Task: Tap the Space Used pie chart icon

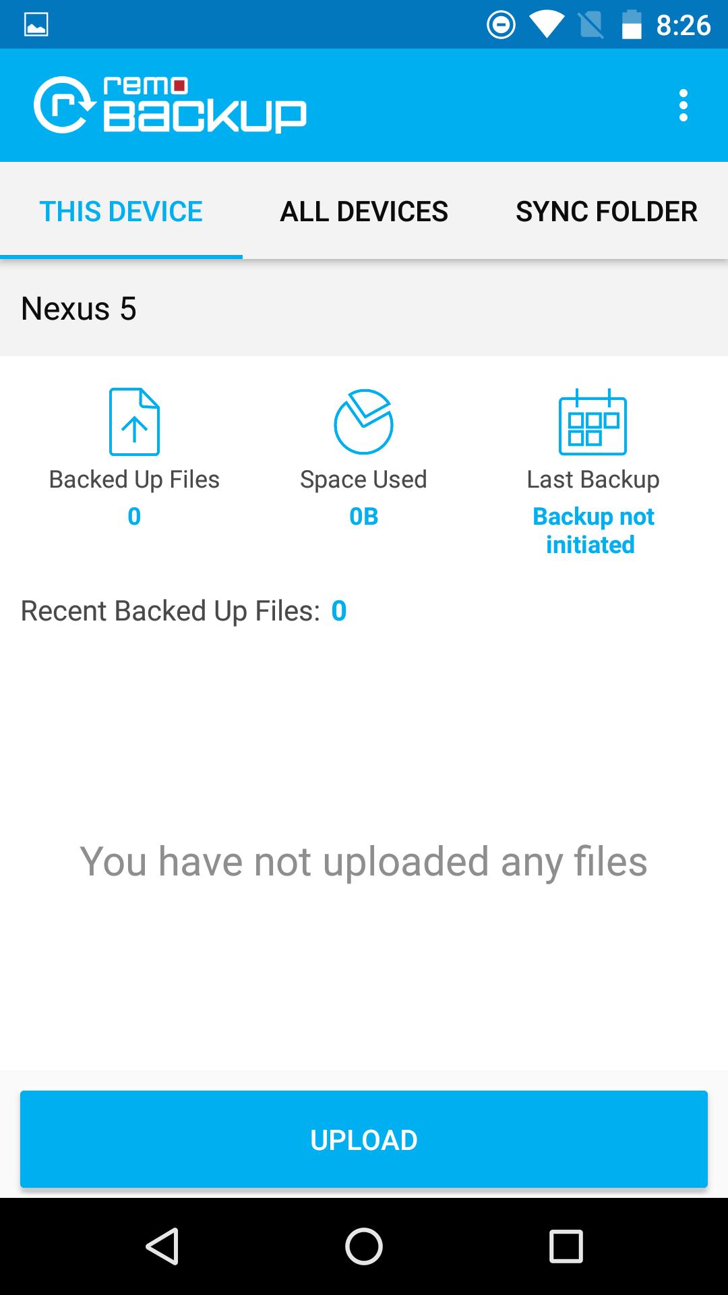Action: pyautogui.click(x=363, y=422)
